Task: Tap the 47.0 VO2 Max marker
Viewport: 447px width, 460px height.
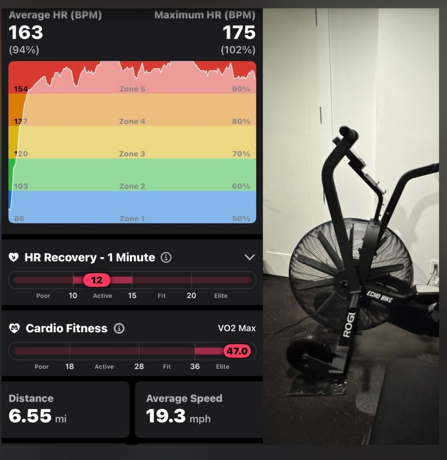Action: 237,351
